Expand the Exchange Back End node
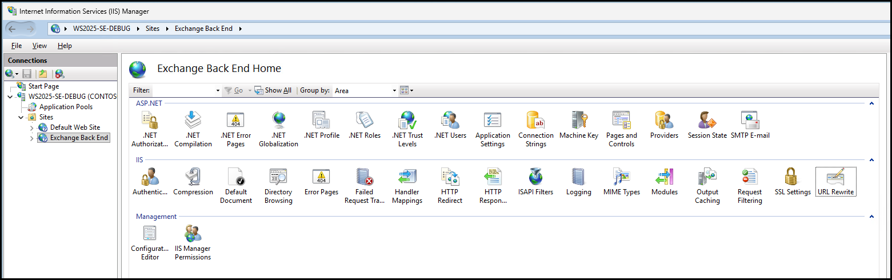 coord(32,138)
